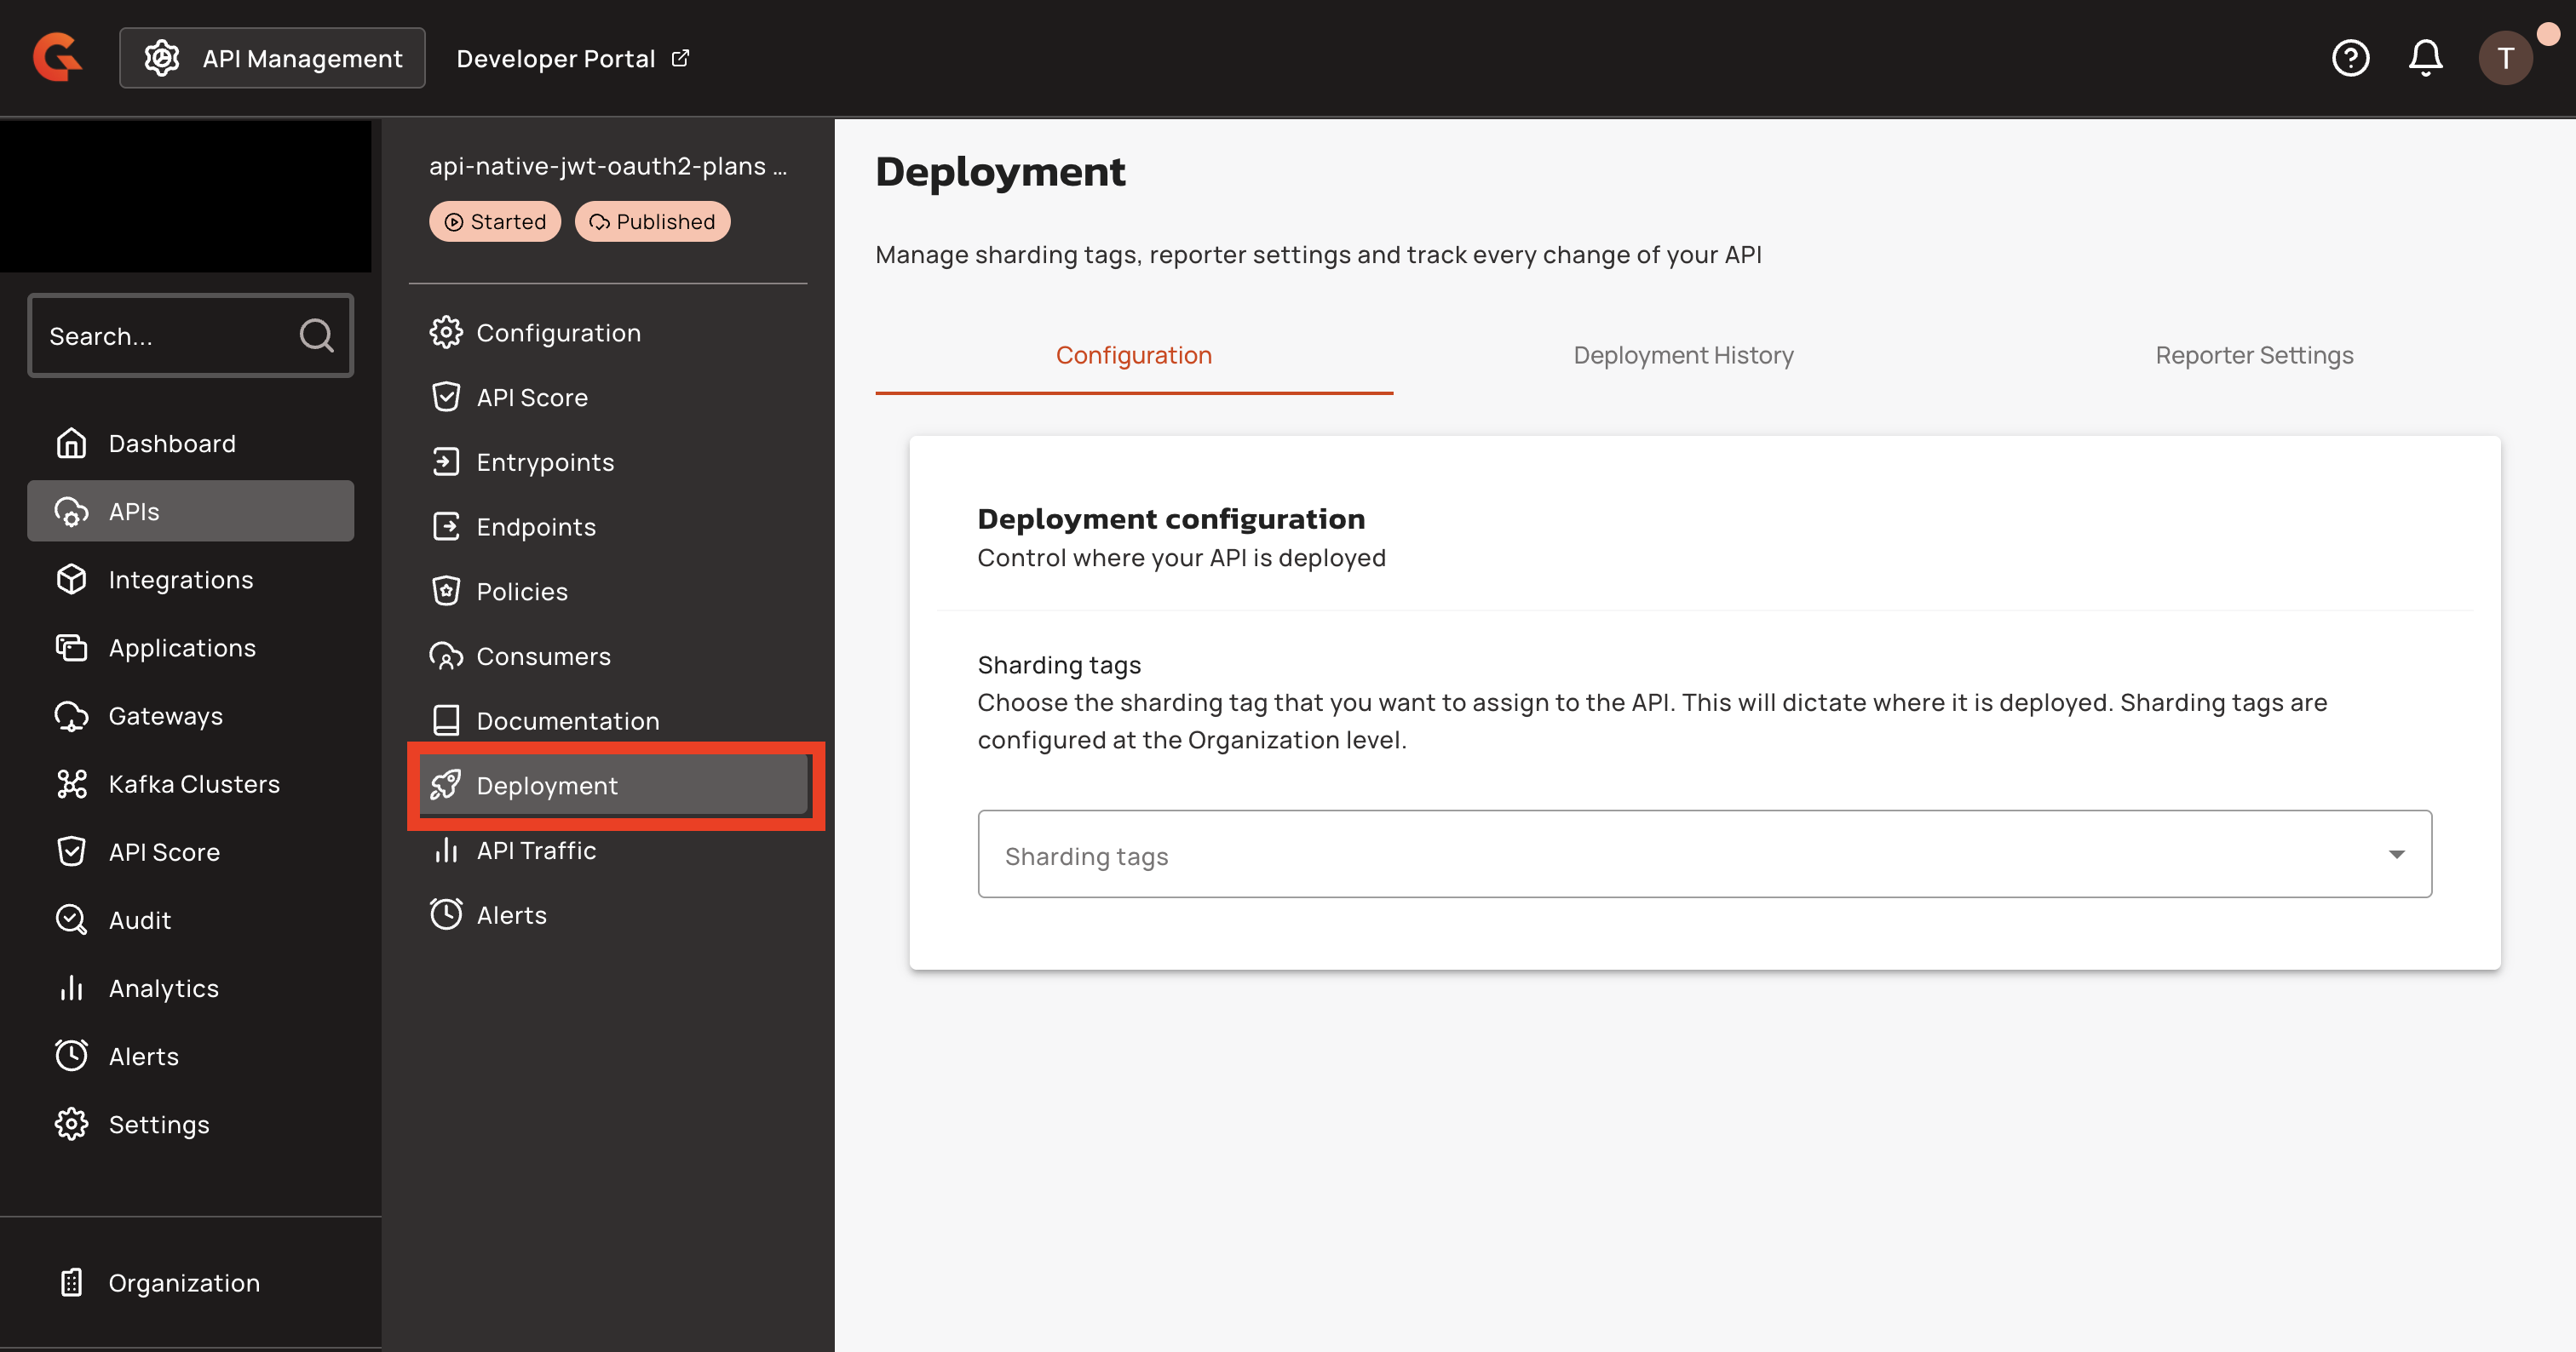2576x1352 pixels.
Task: Open Organization settings in the sidebar
Action: (183, 1283)
